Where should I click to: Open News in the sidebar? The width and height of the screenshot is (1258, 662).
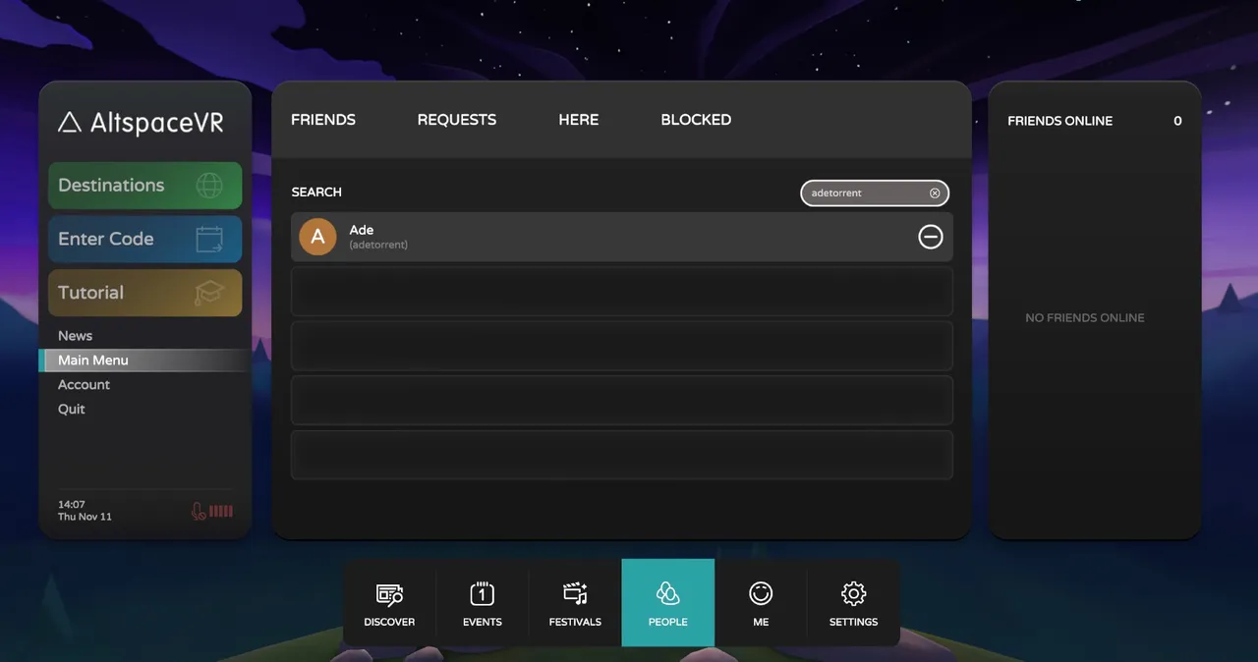(x=75, y=336)
